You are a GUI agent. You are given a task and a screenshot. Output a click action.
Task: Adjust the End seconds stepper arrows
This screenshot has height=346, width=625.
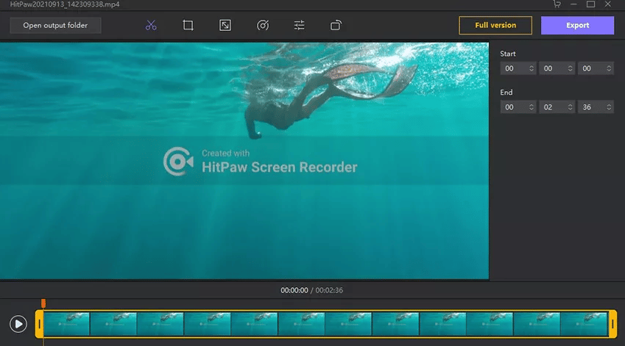click(609, 107)
